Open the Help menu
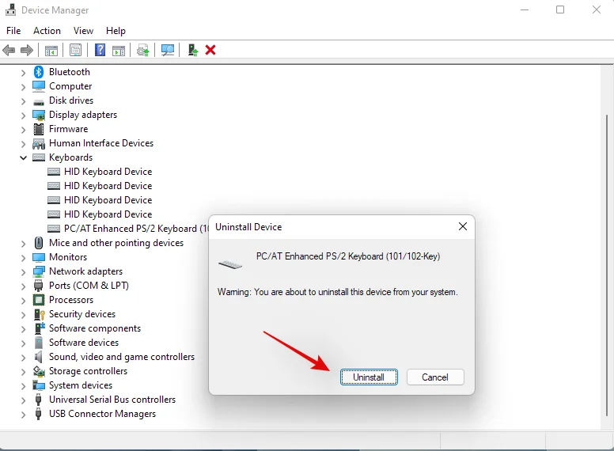 pos(116,31)
